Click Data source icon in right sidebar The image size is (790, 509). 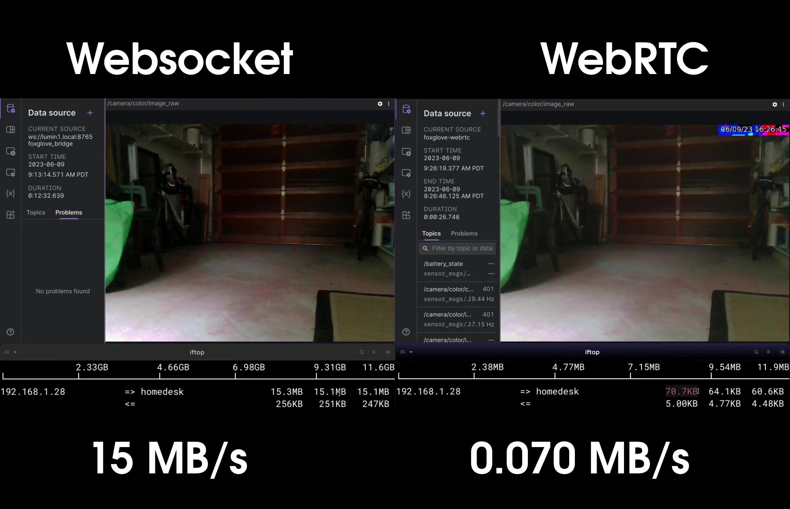(x=406, y=109)
